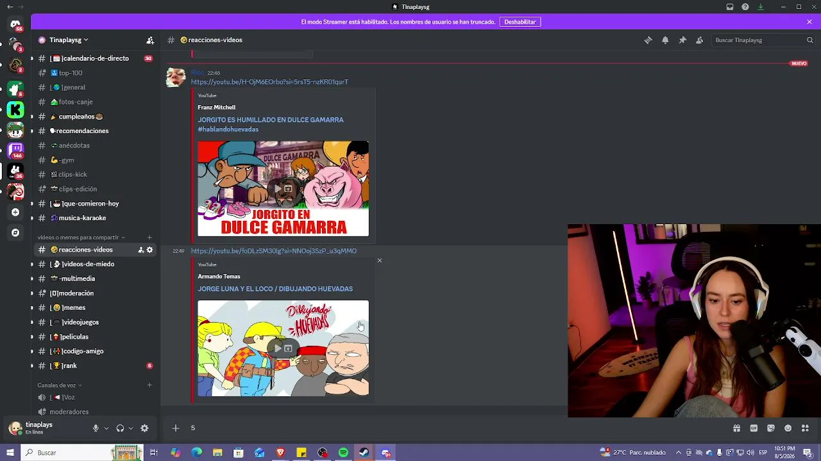Viewport: 821px width, 461px height.
Task: Open the codigo-amigo channel
Action: [95, 352]
